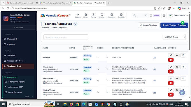This screenshot has width=191, height=107.
Task: Show hidden system tray icons
Action: coord(147,104)
